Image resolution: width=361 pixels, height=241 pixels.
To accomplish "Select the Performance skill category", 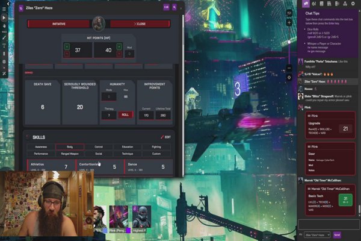I will tap(41, 154).
